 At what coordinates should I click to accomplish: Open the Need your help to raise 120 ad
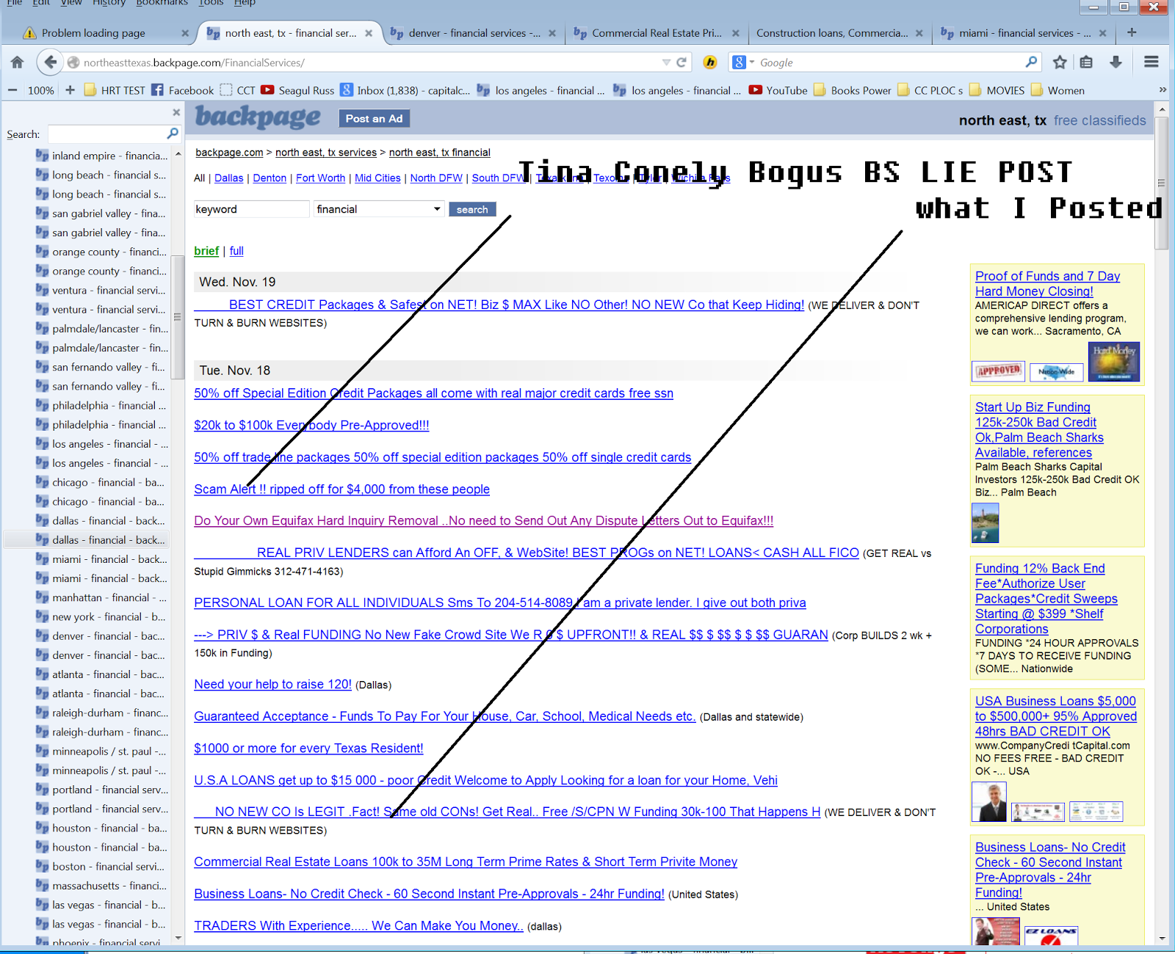pos(272,684)
